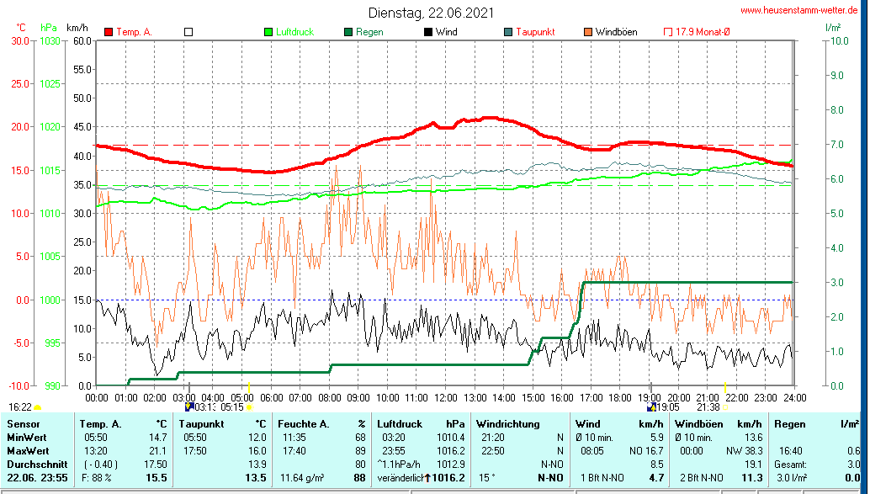This screenshot has height=494, width=870.
Task: Click the orange Windböen legend swatch
Action: click(x=588, y=32)
